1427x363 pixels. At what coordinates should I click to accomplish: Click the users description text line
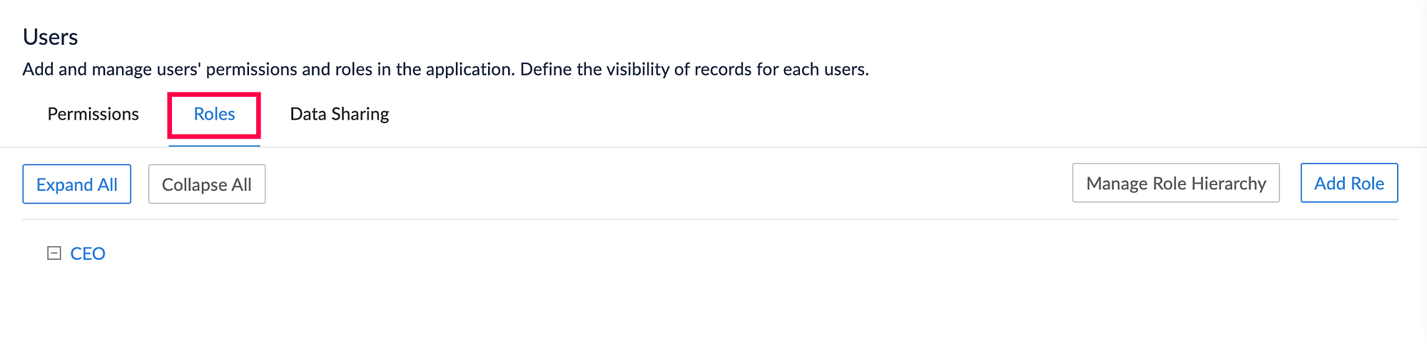(445, 70)
